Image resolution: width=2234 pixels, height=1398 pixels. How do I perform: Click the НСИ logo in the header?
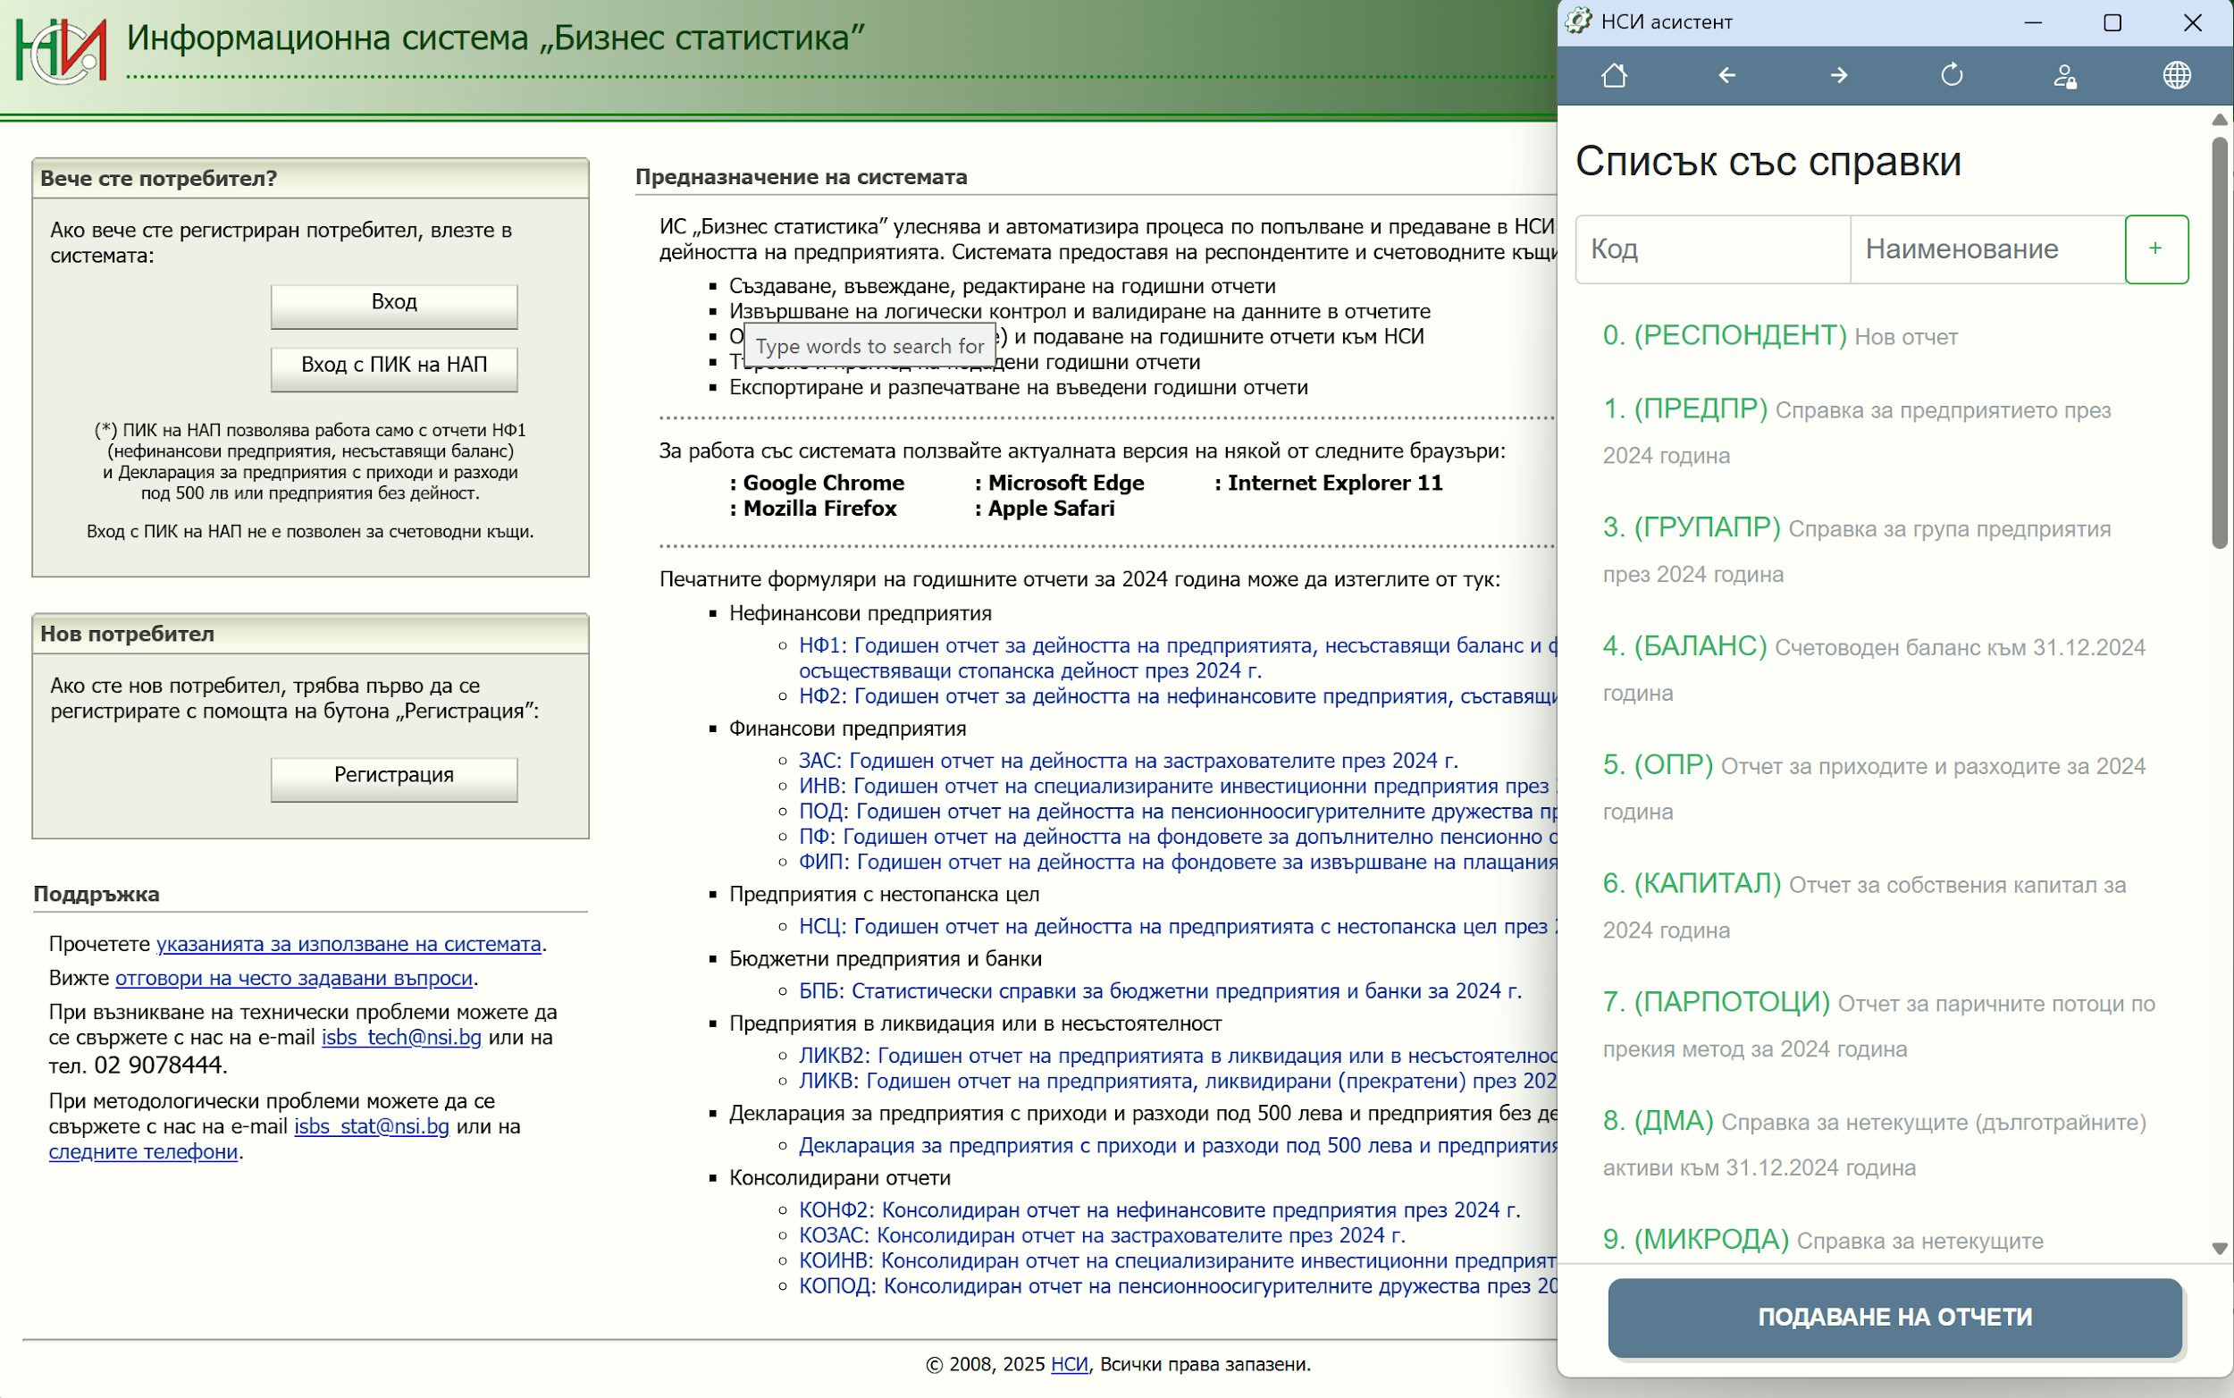[x=61, y=50]
